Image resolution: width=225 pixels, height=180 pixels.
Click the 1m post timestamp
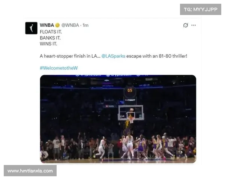(85, 25)
